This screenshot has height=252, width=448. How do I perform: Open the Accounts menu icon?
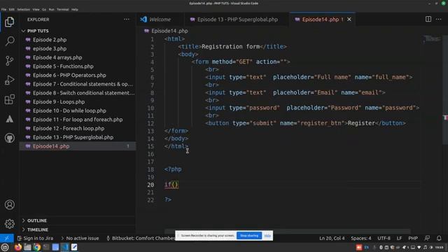[9, 204]
